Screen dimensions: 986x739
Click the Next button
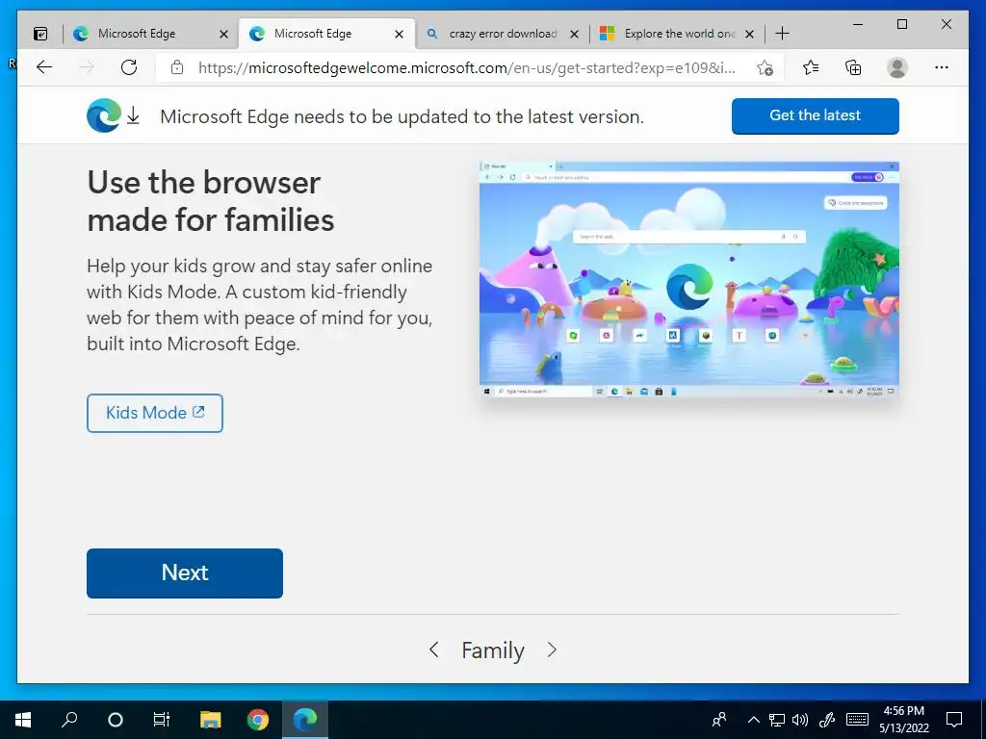tap(185, 573)
